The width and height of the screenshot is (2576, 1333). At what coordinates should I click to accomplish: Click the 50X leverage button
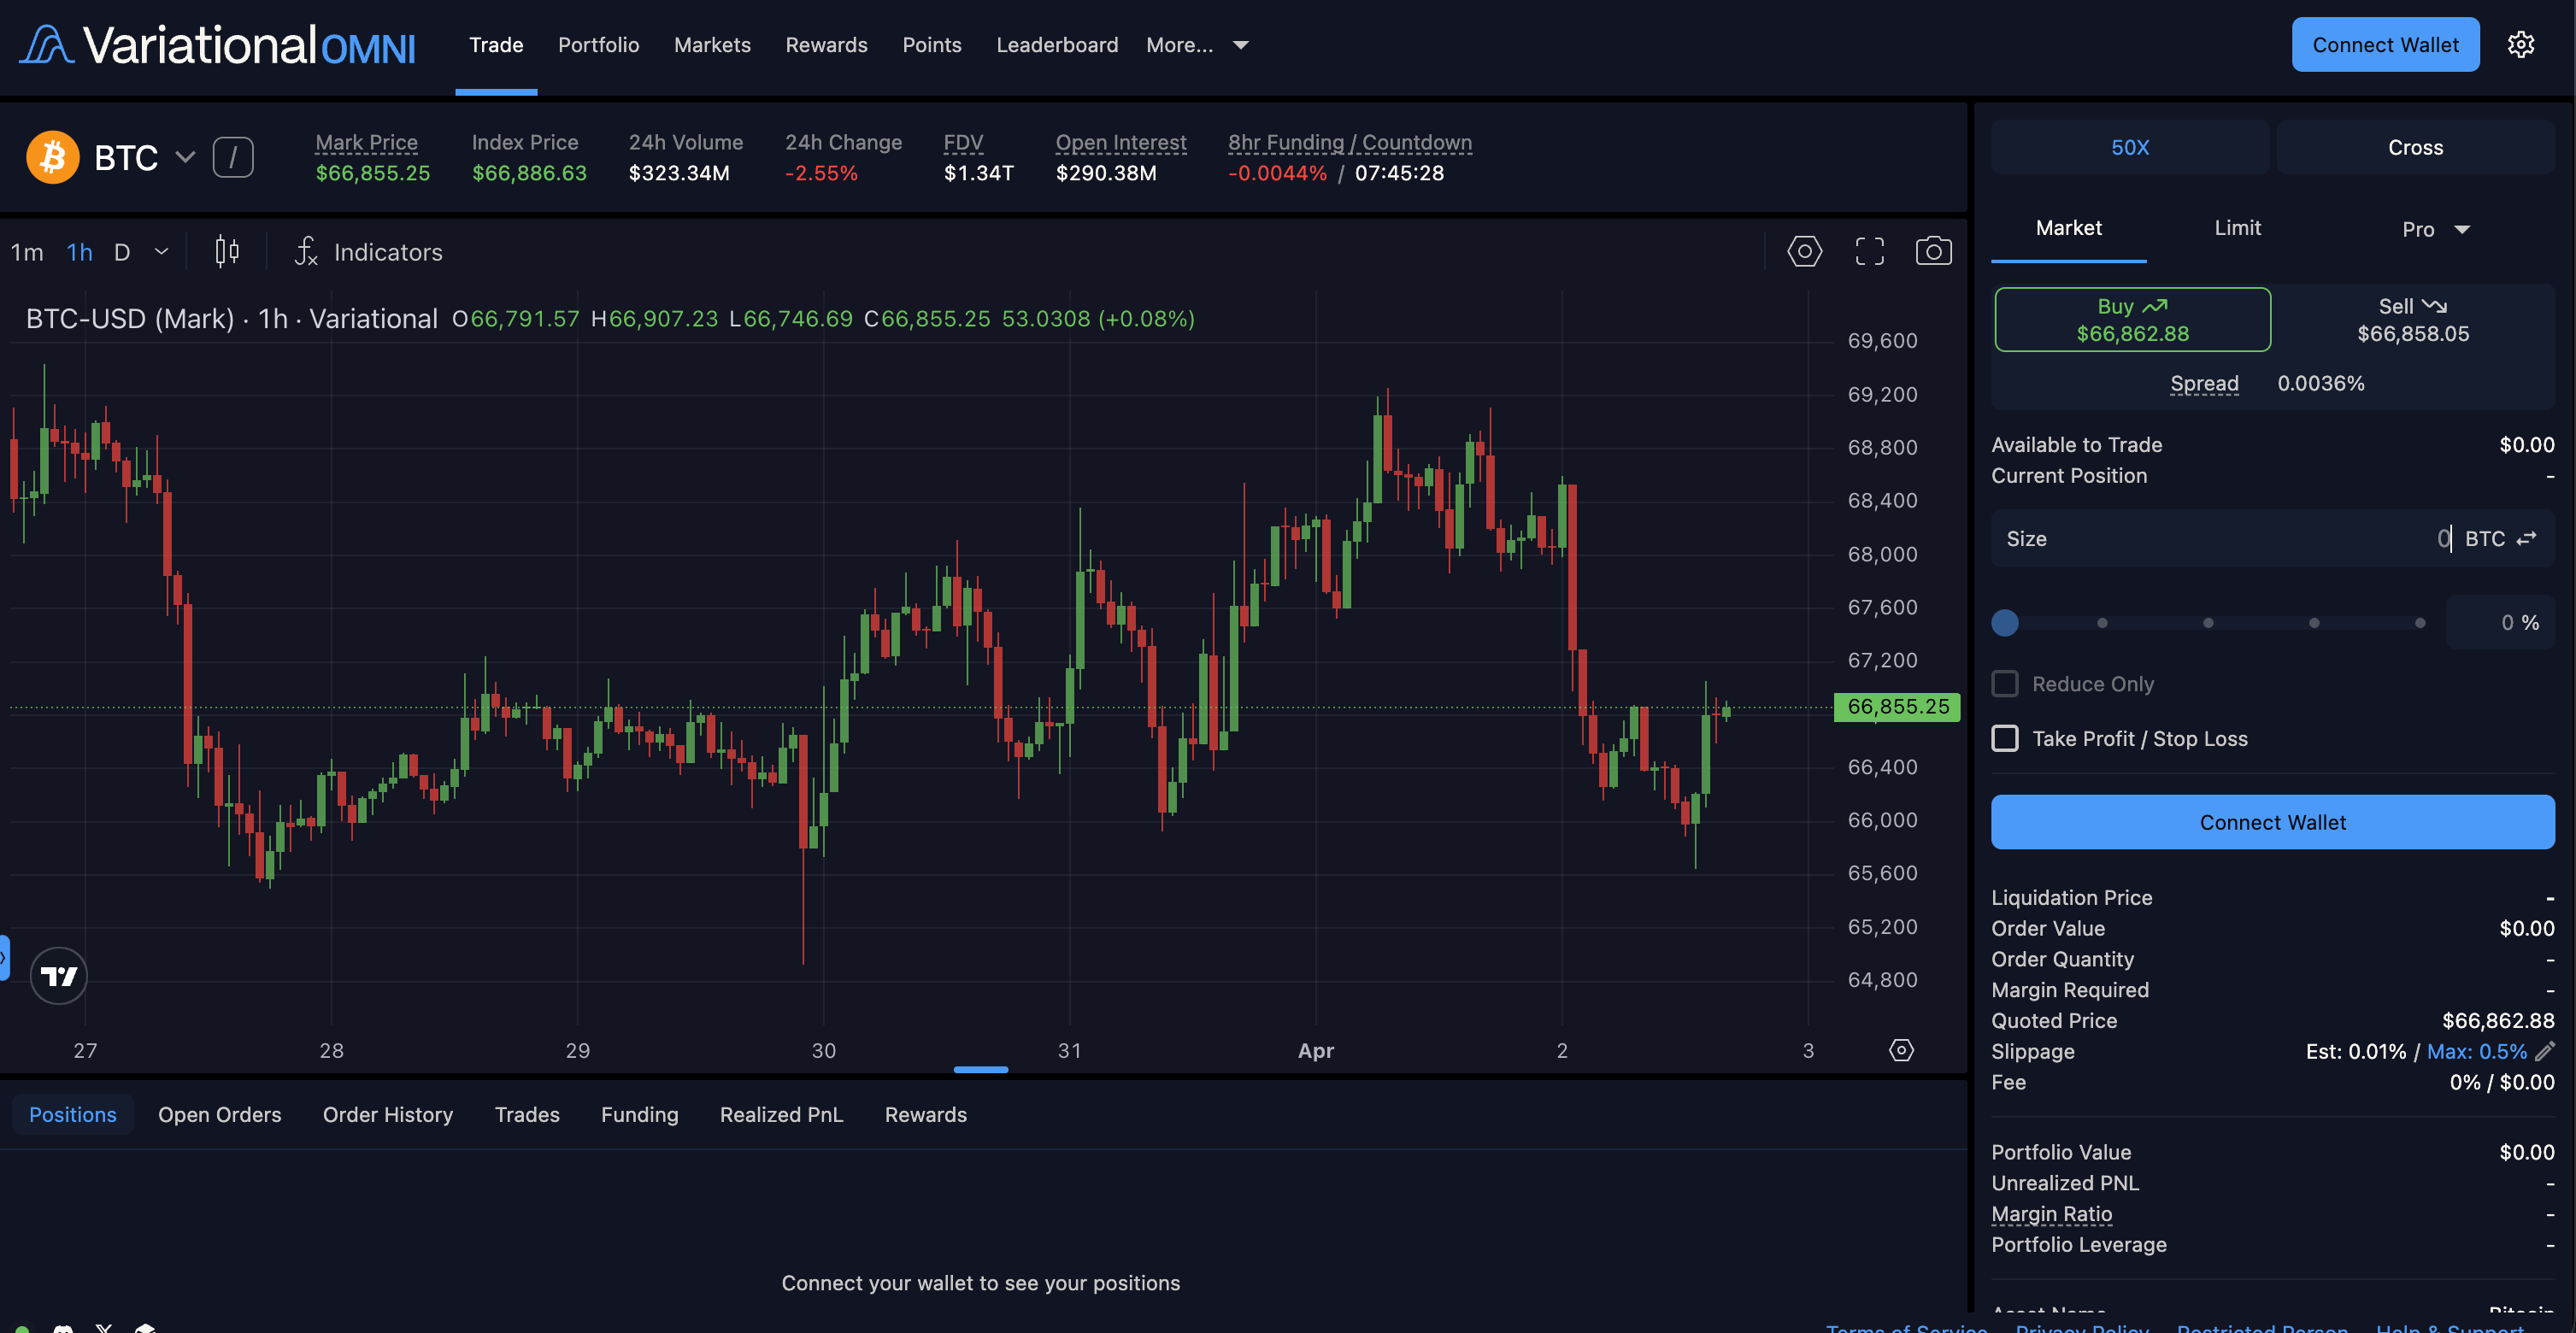tap(2129, 147)
